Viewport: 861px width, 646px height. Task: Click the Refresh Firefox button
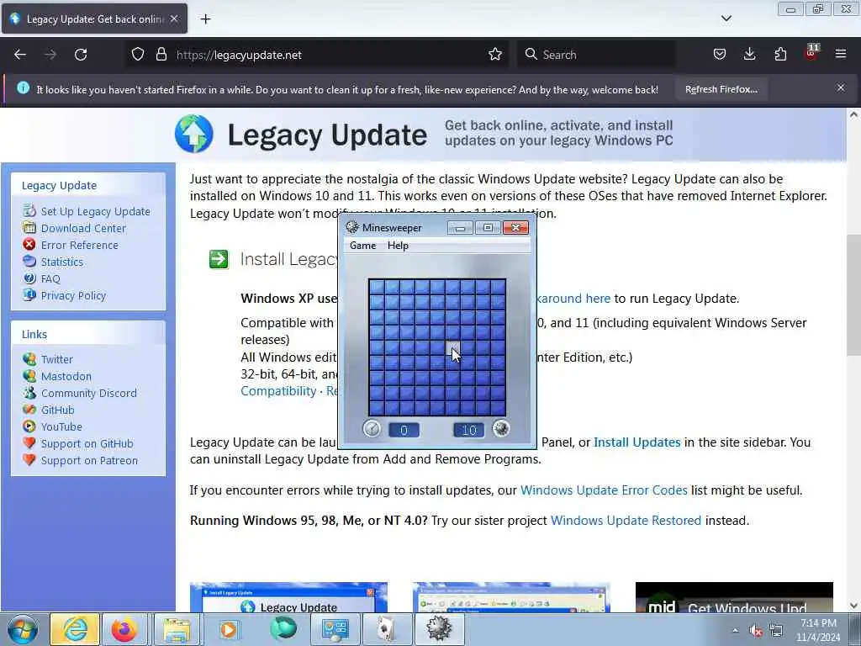[721, 89]
